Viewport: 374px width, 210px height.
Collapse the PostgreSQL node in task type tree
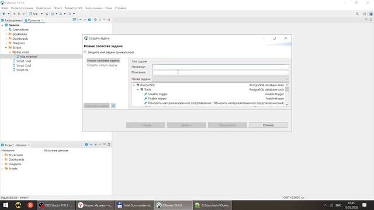point(134,85)
